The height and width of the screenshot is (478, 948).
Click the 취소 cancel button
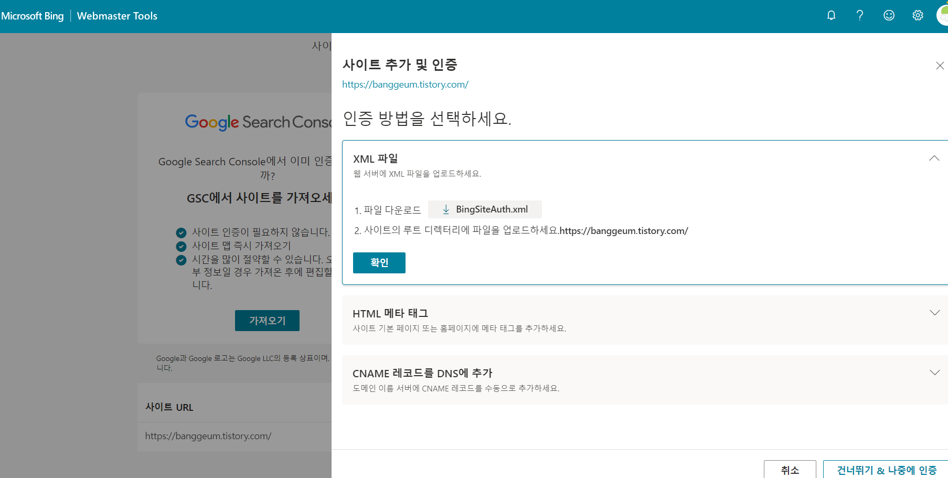coord(790,470)
